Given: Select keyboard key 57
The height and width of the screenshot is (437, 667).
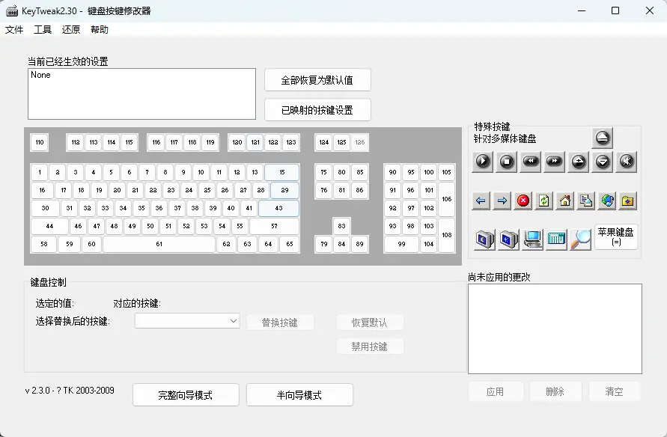Looking at the screenshot, I should 275,226.
